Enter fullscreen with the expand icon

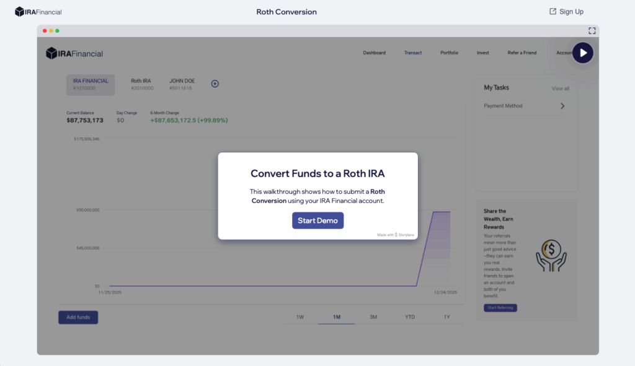click(x=592, y=30)
